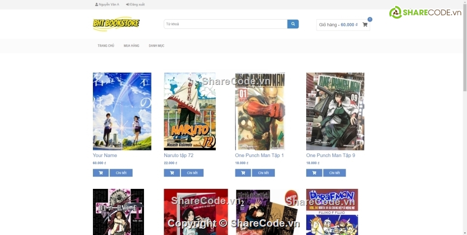View Chi tiết for One Punch Man Tập 1
This screenshot has height=235, width=467.
pyautogui.click(x=263, y=173)
